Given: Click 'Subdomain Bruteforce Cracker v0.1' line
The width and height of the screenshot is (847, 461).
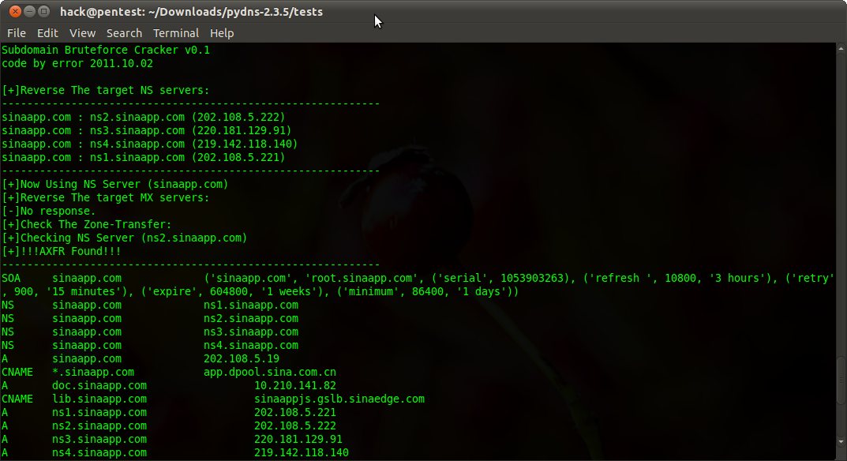Looking at the screenshot, I should [106, 50].
